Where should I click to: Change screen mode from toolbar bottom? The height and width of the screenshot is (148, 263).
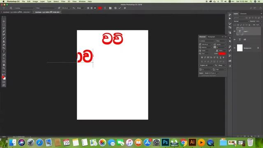tap(4, 85)
